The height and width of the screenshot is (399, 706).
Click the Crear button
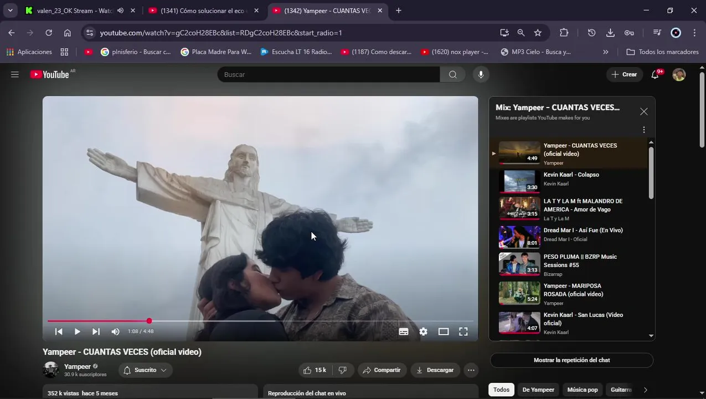pos(624,74)
